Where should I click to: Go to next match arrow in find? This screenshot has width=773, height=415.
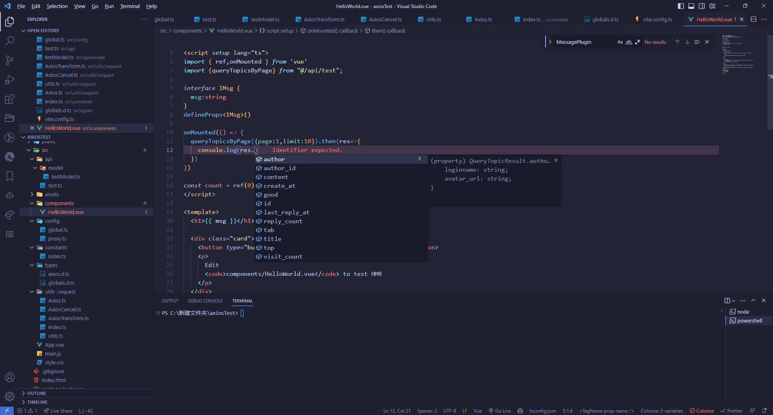point(687,42)
